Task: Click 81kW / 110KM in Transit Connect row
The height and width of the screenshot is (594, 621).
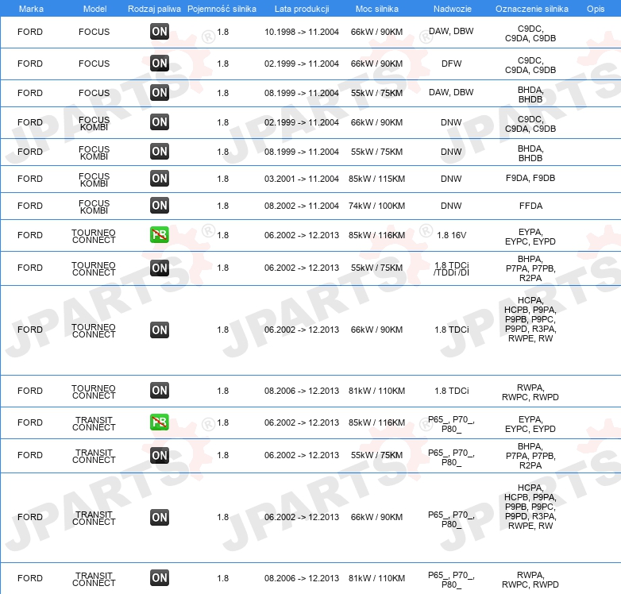Action: click(376, 578)
